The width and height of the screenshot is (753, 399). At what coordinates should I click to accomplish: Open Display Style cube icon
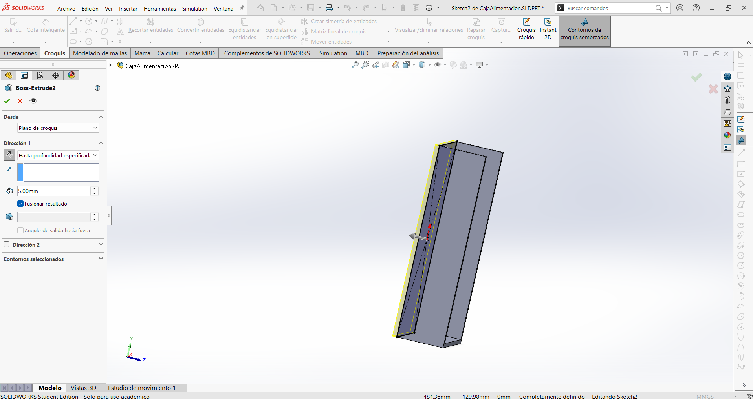click(422, 65)
